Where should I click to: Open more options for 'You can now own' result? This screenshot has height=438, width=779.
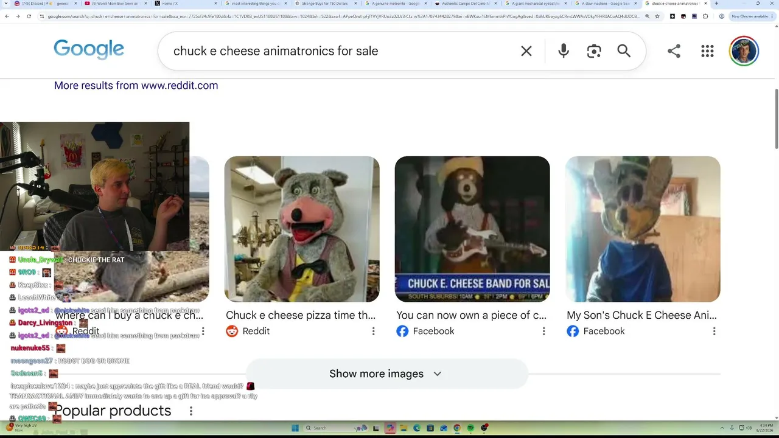543,331
